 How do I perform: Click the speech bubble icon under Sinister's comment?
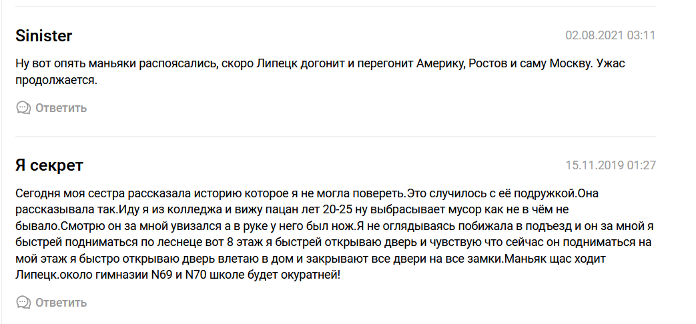[23, 108]
